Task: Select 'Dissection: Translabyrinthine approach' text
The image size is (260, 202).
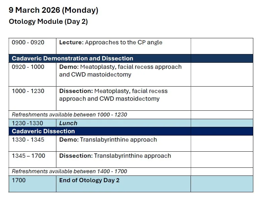Action: (115, 156)
